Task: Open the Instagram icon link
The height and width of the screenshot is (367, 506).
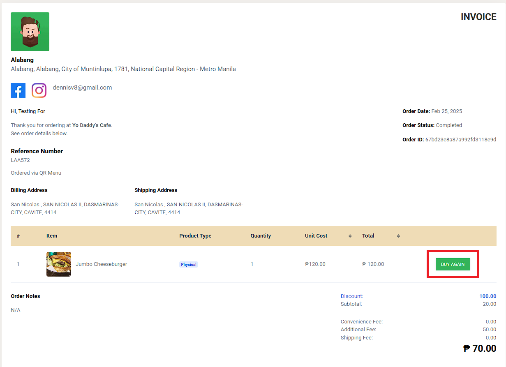Action: tap(39, 90)
